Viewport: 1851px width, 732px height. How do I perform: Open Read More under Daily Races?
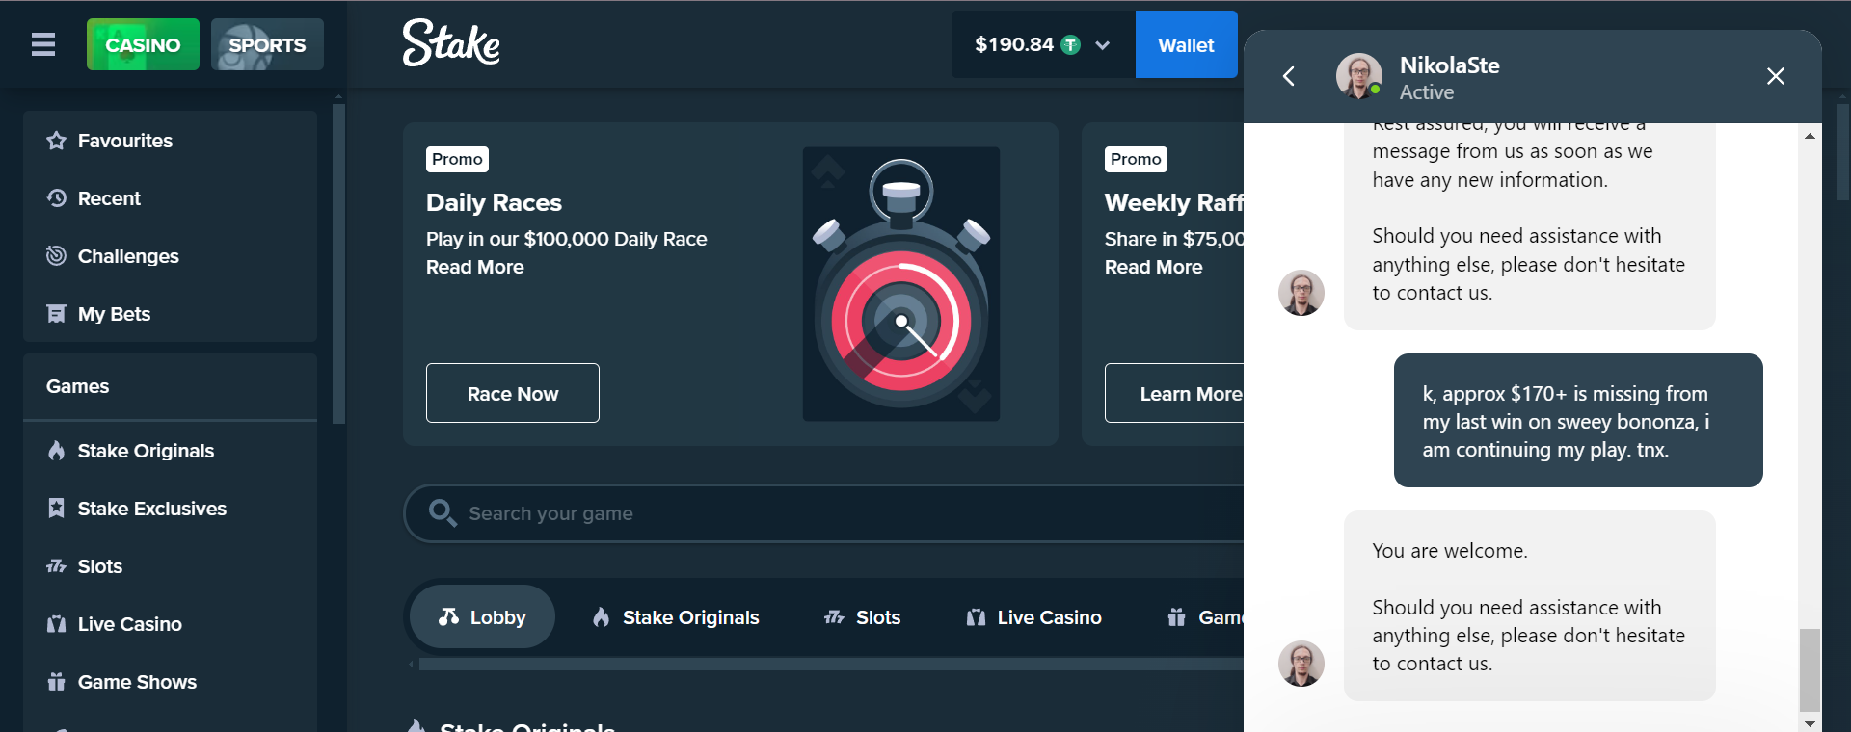tap(475, 267)
